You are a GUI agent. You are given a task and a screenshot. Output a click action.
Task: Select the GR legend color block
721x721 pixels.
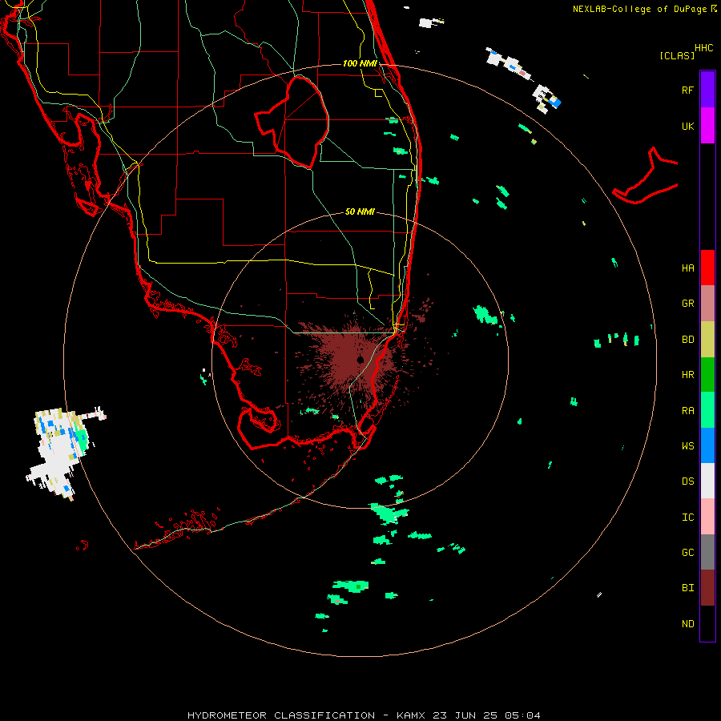click(707, 304)
